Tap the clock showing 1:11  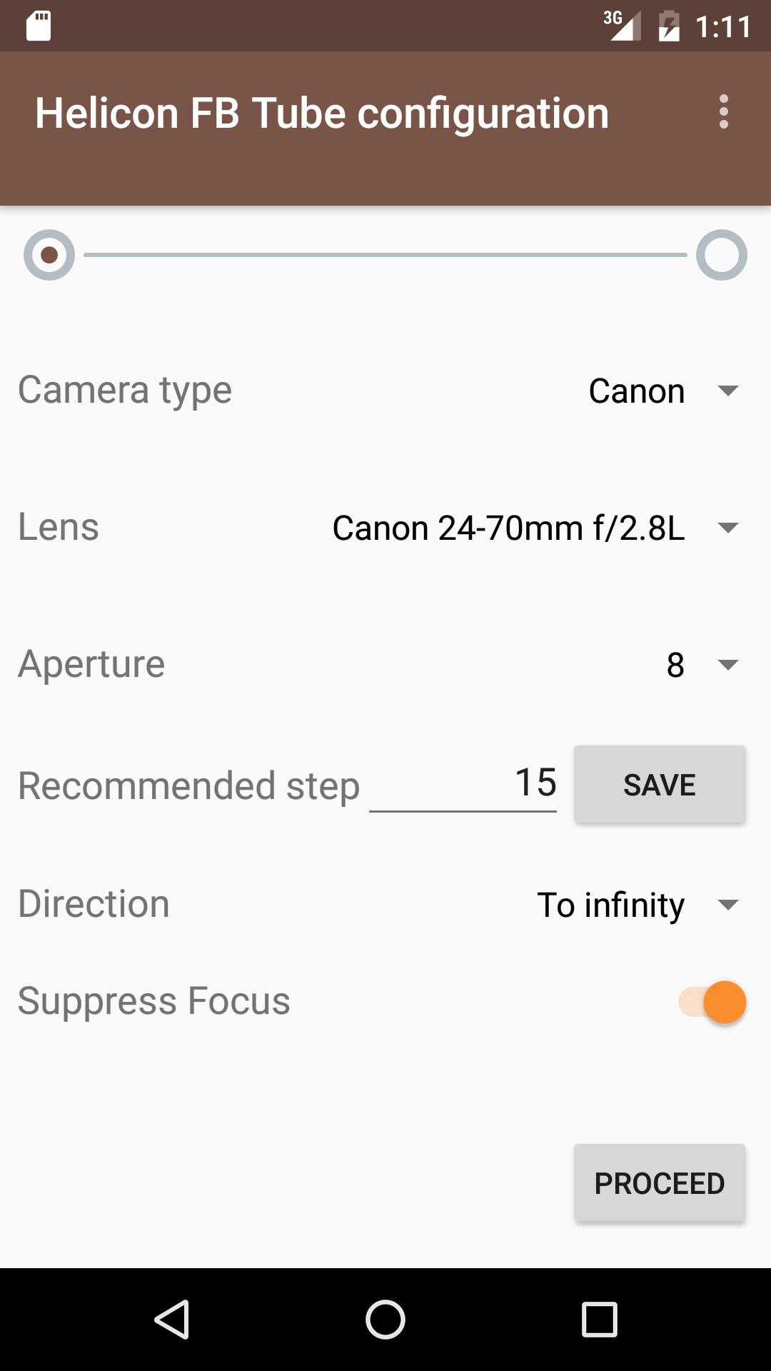tap(723, 27)
